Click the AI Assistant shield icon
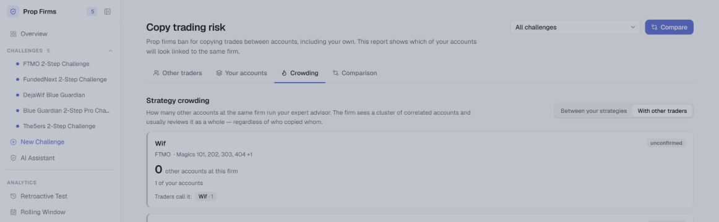 point(13,158)
